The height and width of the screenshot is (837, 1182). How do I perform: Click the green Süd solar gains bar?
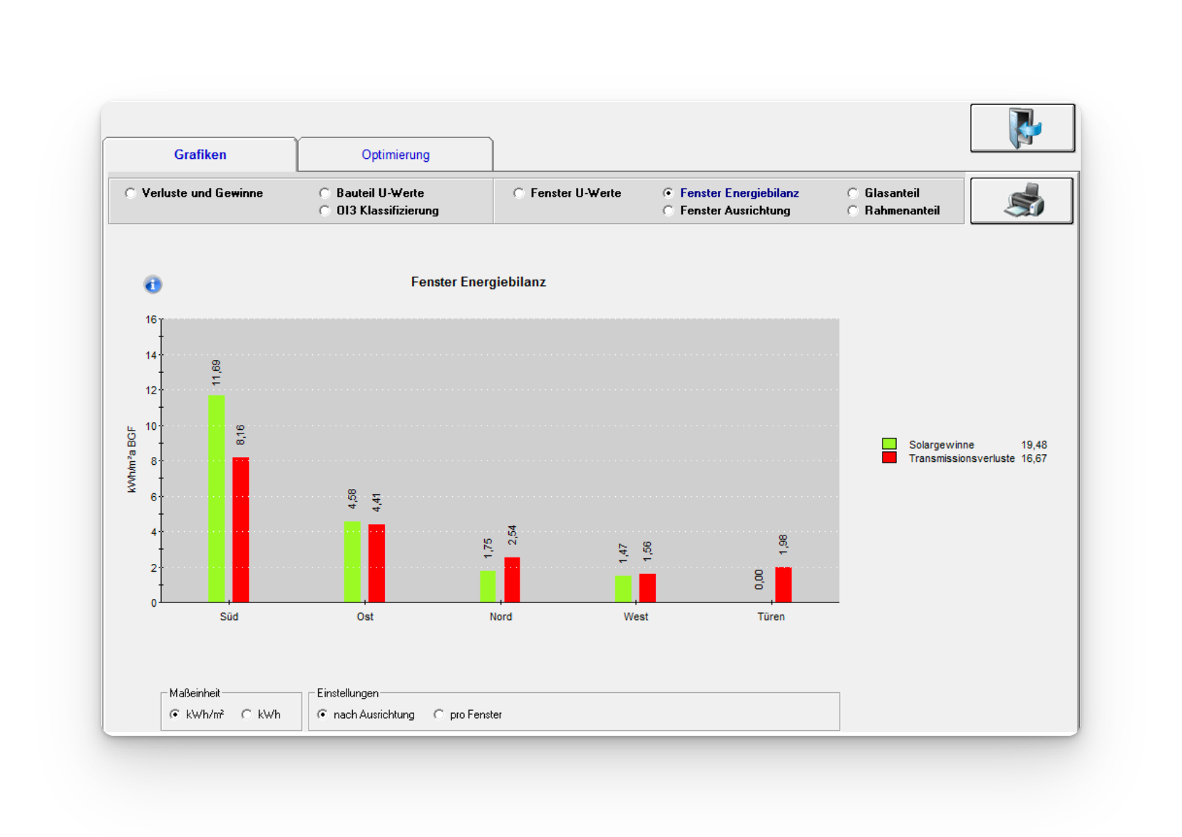click(x=216, y=499)
